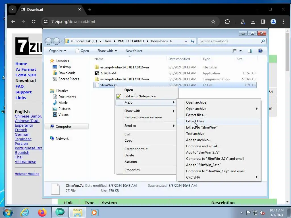
Task: Sort by Date modified column header
Action: [x=179, y=59]
